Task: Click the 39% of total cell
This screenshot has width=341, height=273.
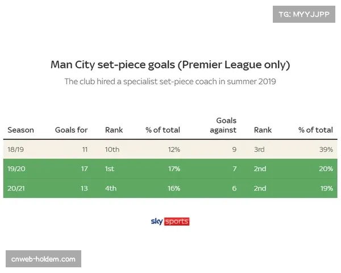Action: (x=326, y=150)
